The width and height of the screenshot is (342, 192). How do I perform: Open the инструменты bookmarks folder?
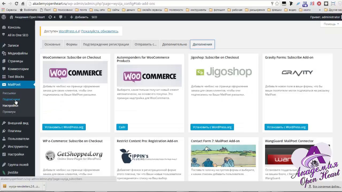tap(196, 10)
